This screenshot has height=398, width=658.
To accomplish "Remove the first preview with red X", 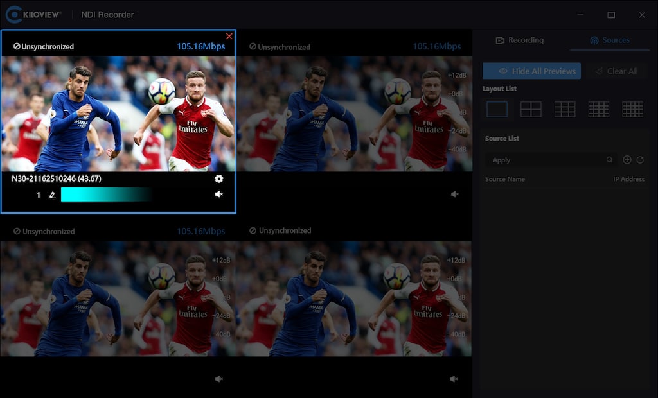I will 229,37.
